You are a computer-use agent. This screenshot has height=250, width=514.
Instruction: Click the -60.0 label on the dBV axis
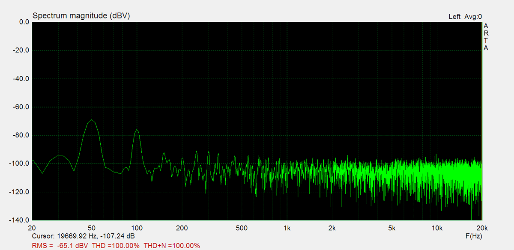click(x=21, y=107)
